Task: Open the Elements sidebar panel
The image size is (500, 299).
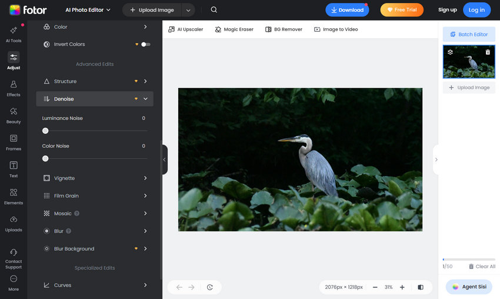Action: (14, 196)
